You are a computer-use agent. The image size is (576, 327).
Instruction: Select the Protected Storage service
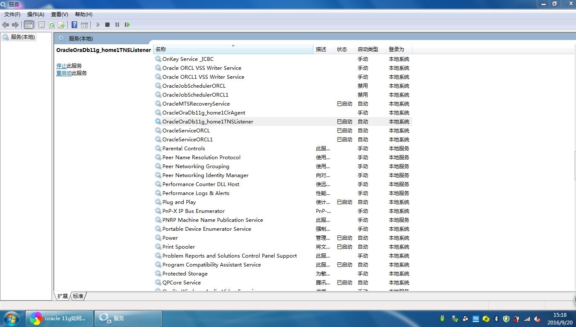pos(283,274)
